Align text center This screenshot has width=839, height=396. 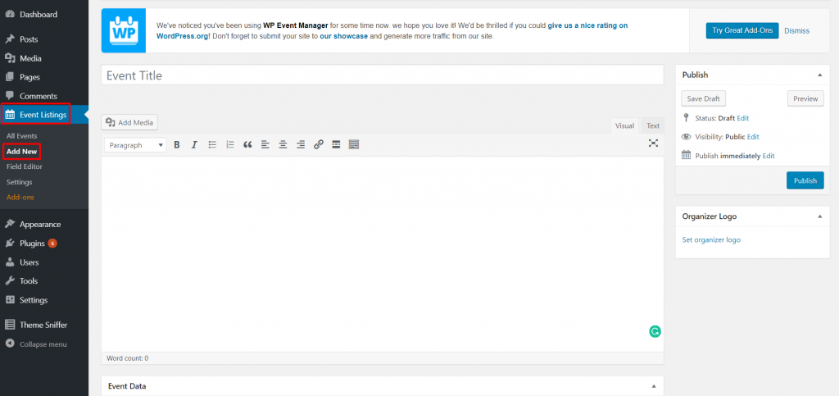tap(283, 144)
